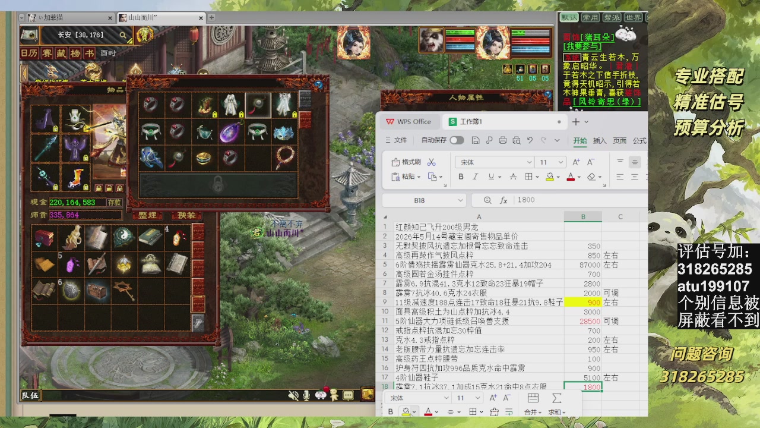The width and height of the screenshot is (760, 428).
Task: Click the treasure chest item in the backpack
Action: tap(97, 291)
